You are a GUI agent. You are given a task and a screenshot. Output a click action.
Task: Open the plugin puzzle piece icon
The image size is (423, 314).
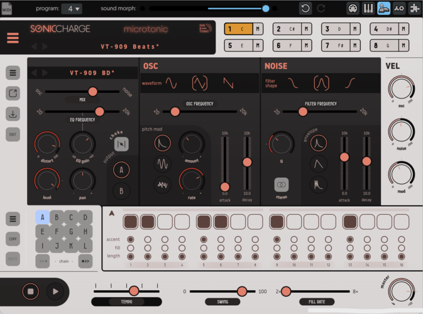[x=415, y=9]
